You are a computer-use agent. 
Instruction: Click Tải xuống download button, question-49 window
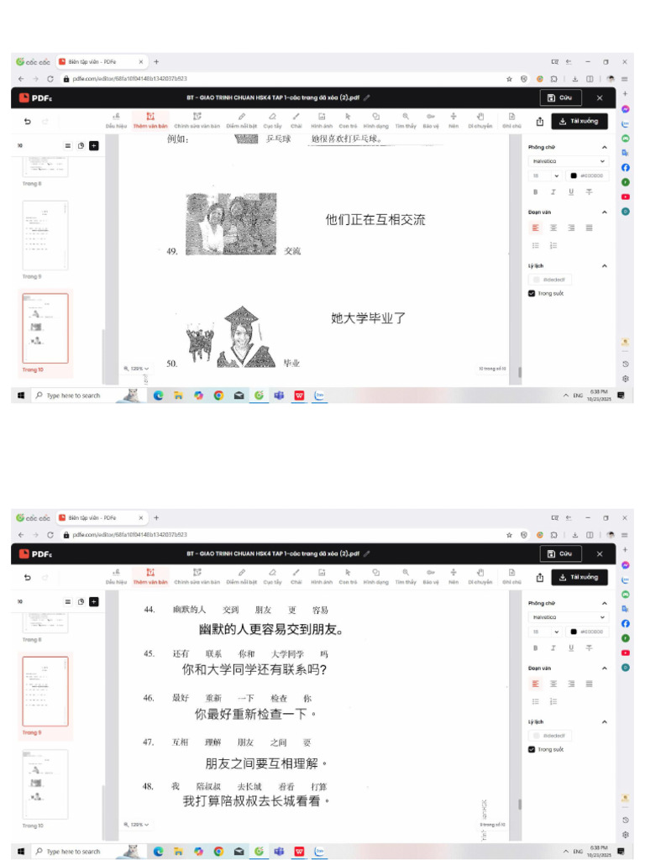pyautogui.click(x=579, y=121)
